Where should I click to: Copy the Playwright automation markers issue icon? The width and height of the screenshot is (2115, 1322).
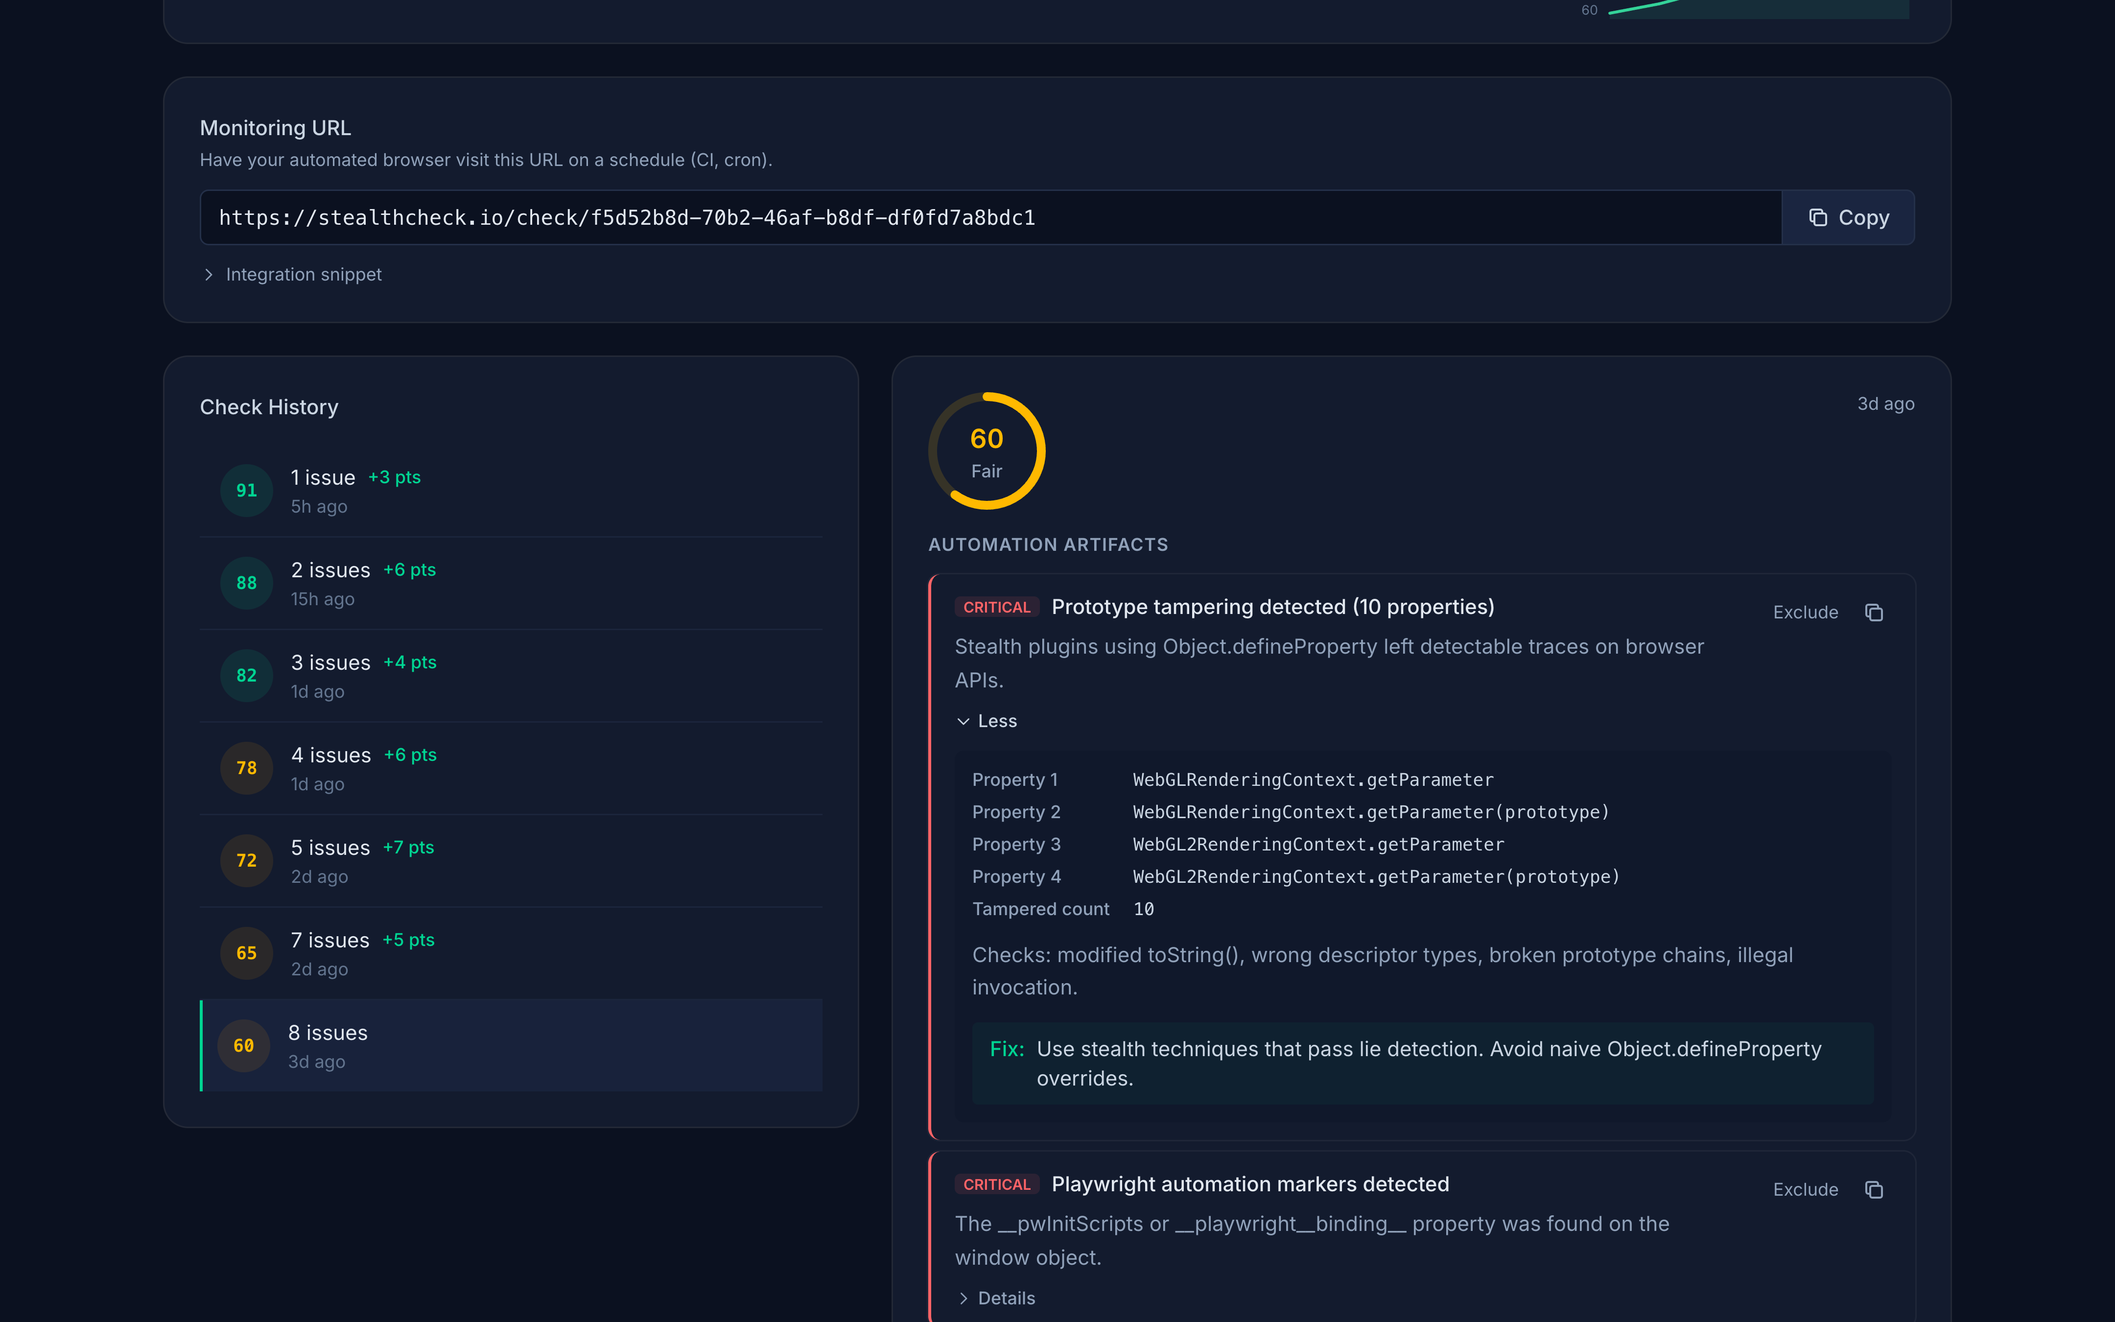pyautogui.click(x=1874, y=1189)
